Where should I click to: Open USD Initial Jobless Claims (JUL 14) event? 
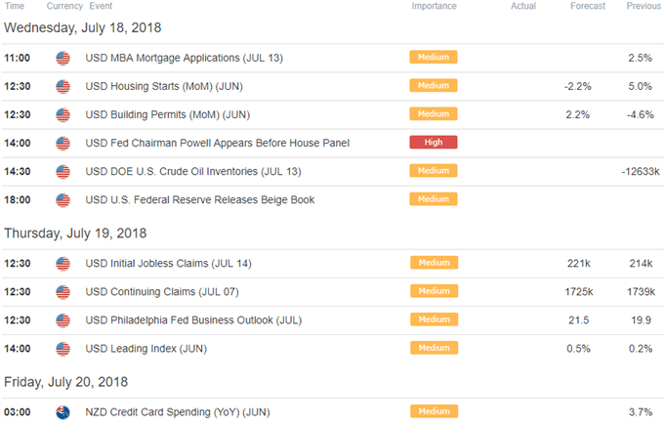(x=169, y=264)
